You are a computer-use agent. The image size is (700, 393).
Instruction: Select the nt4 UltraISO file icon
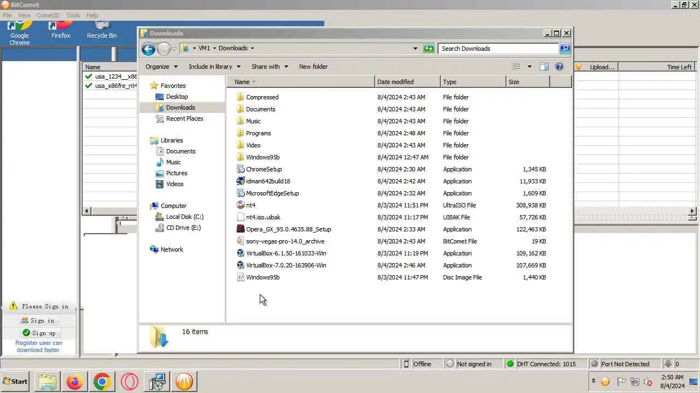[240, 205]
